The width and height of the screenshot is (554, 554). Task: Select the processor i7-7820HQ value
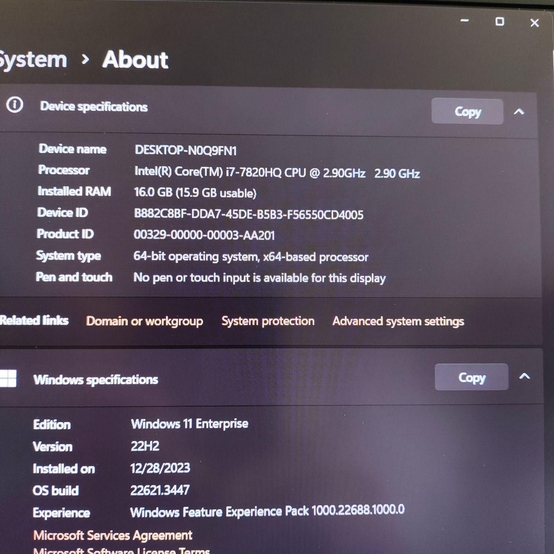click(277, 172)
